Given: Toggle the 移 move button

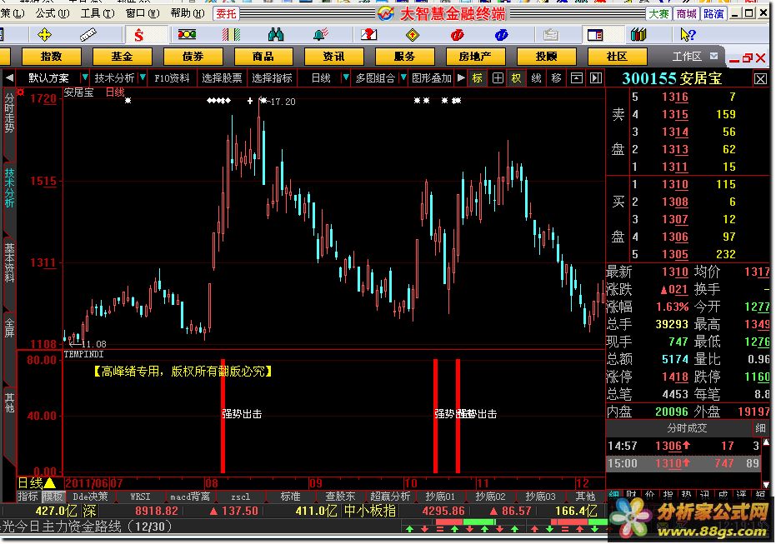Looking at the screenshot, I should point(556,78).
